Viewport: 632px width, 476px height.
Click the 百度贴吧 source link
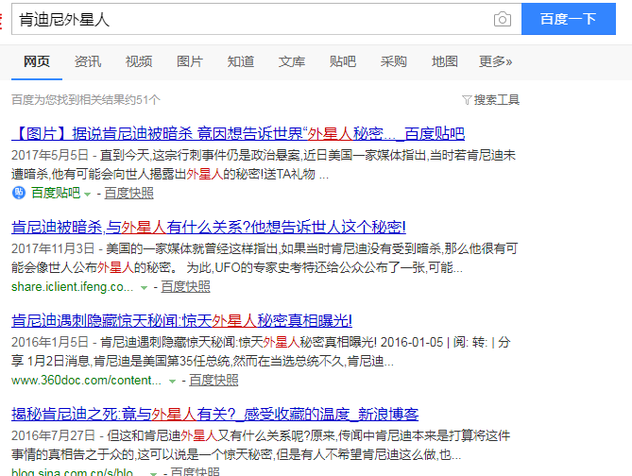[56, 193]
